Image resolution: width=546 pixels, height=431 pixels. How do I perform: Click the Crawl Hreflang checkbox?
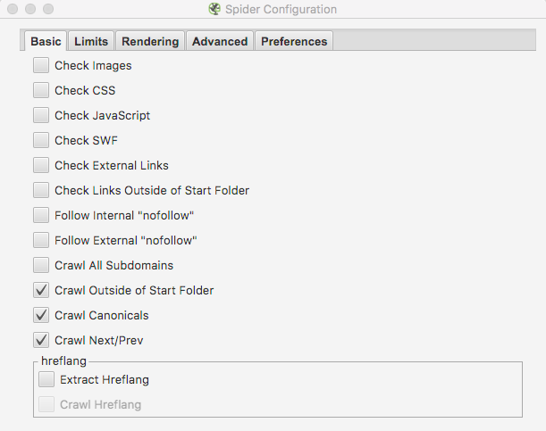(46, 404)
